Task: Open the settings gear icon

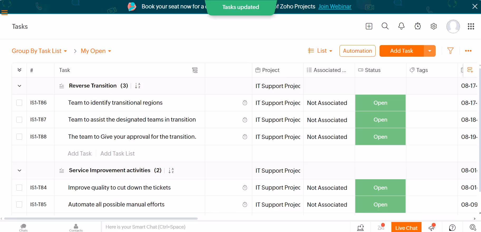Action: pyautogui.click(x=434, y=26)
